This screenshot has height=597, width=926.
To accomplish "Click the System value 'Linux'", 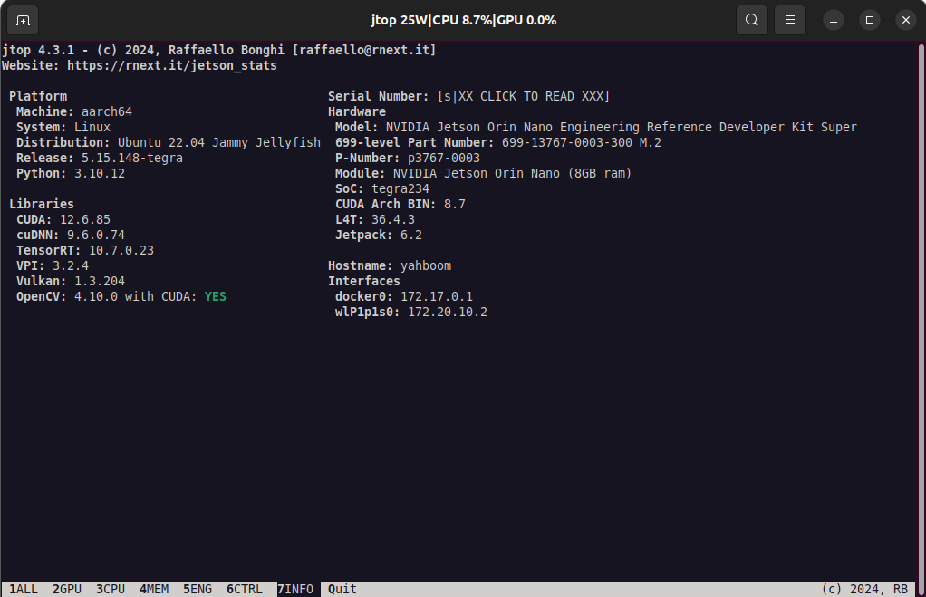I will point(92,127).
